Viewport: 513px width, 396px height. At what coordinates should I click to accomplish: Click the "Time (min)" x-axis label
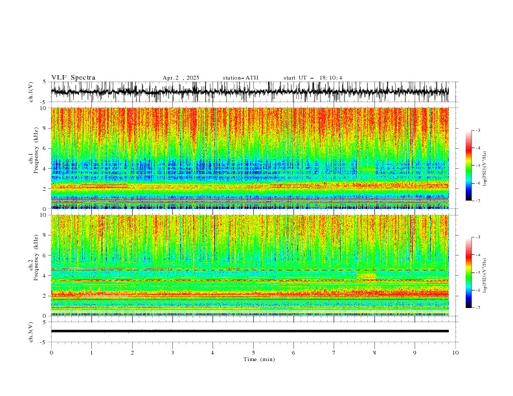click(x=259, y=359)
